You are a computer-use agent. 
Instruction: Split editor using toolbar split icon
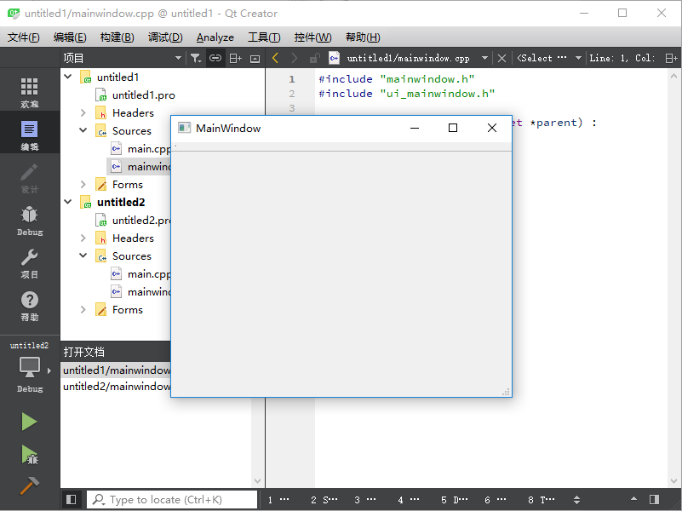tap(671, 58)
